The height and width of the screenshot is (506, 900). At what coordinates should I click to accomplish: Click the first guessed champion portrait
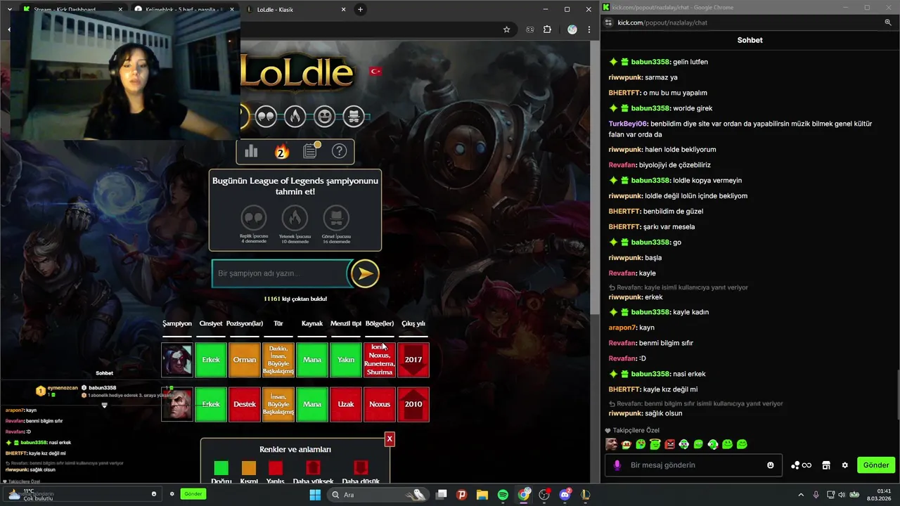[x=176, y=360]
